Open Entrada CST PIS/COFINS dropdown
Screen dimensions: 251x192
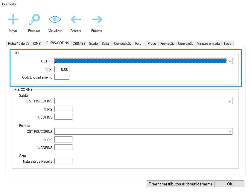[229, 132]
